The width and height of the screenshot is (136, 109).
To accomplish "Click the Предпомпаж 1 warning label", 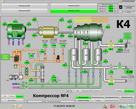I will (83, 20).
